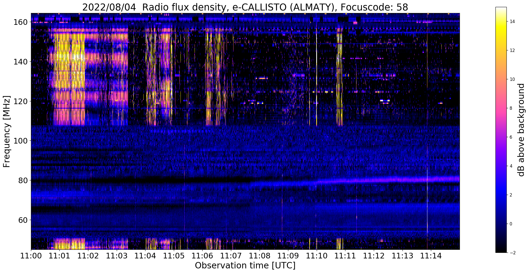Click the 8 colorbar tick label

pyautogui.click(x=511, y=108)
